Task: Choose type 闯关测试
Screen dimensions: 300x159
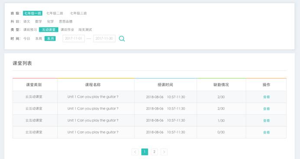Action: click(x=85, y=29)
